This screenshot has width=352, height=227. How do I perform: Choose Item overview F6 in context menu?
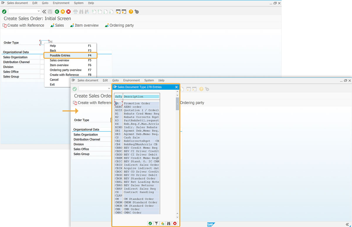(70, 65)
